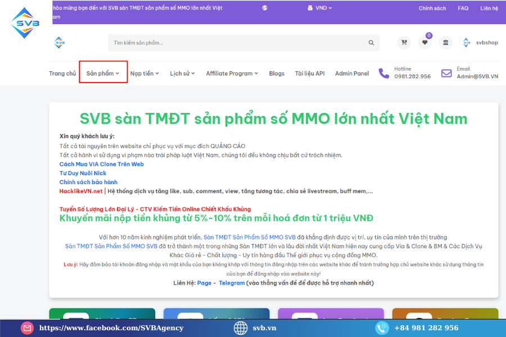Open Chính sách bảo hành link

coord(88,182)
